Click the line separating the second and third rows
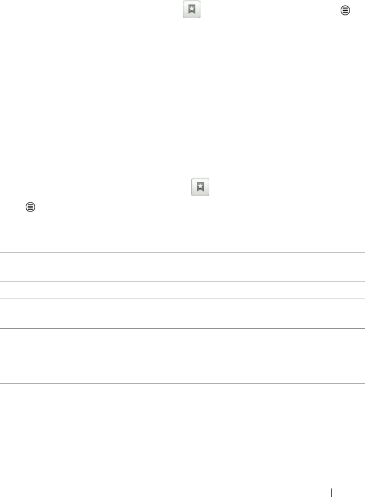 [x=182, y=299]
